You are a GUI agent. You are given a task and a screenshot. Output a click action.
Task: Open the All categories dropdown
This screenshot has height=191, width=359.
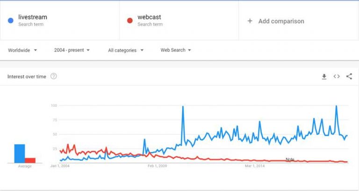click(x=126, y=50)
